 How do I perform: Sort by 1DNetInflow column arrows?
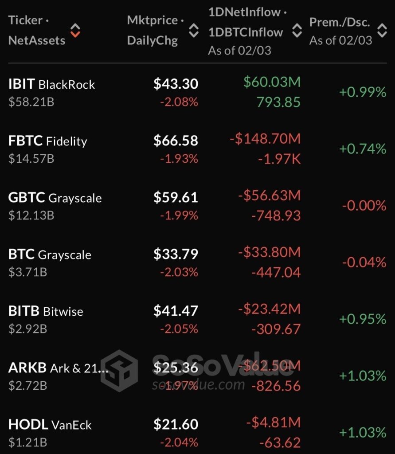click(x=297, y=30)
